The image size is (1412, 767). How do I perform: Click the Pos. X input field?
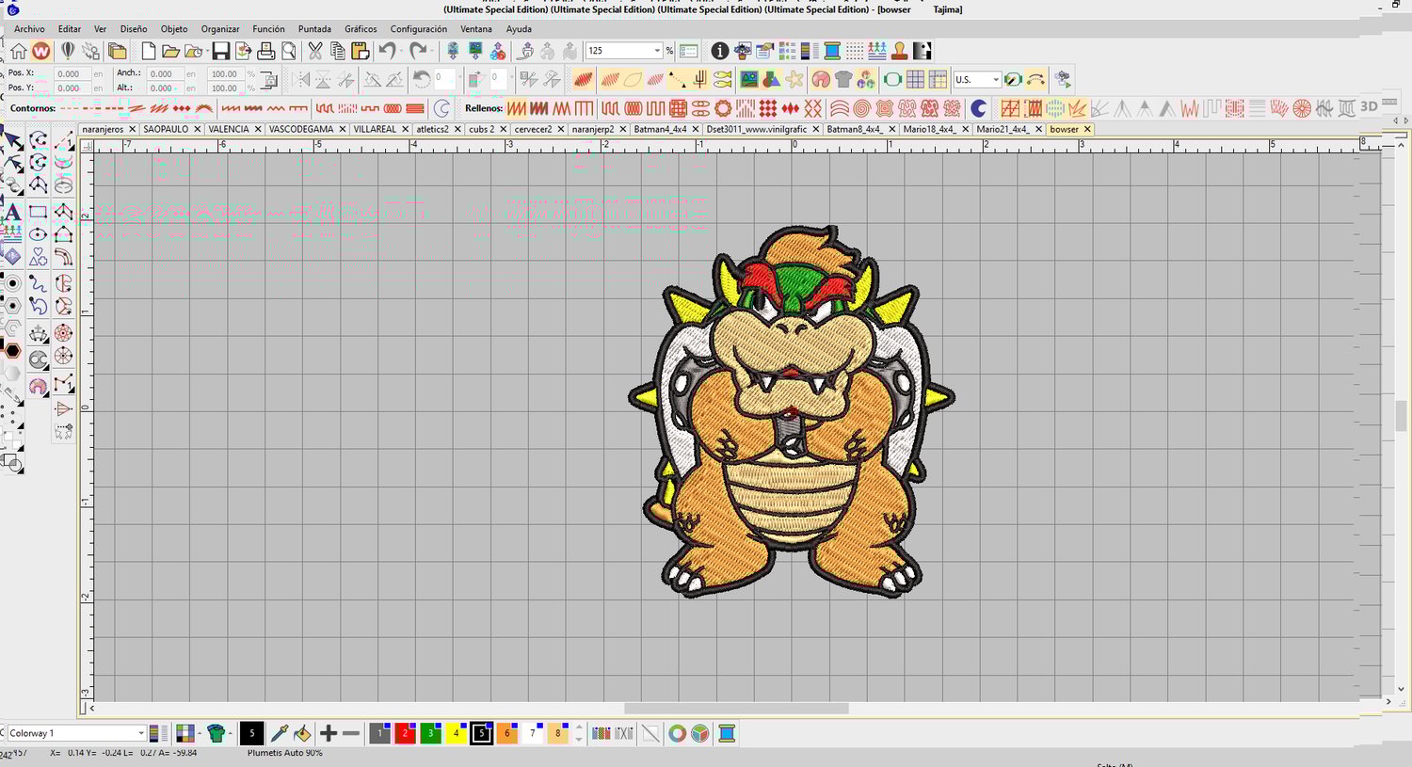(x=71, y=73)
